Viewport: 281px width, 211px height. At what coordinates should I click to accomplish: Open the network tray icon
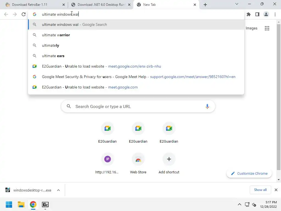click(x=247, y=204)
